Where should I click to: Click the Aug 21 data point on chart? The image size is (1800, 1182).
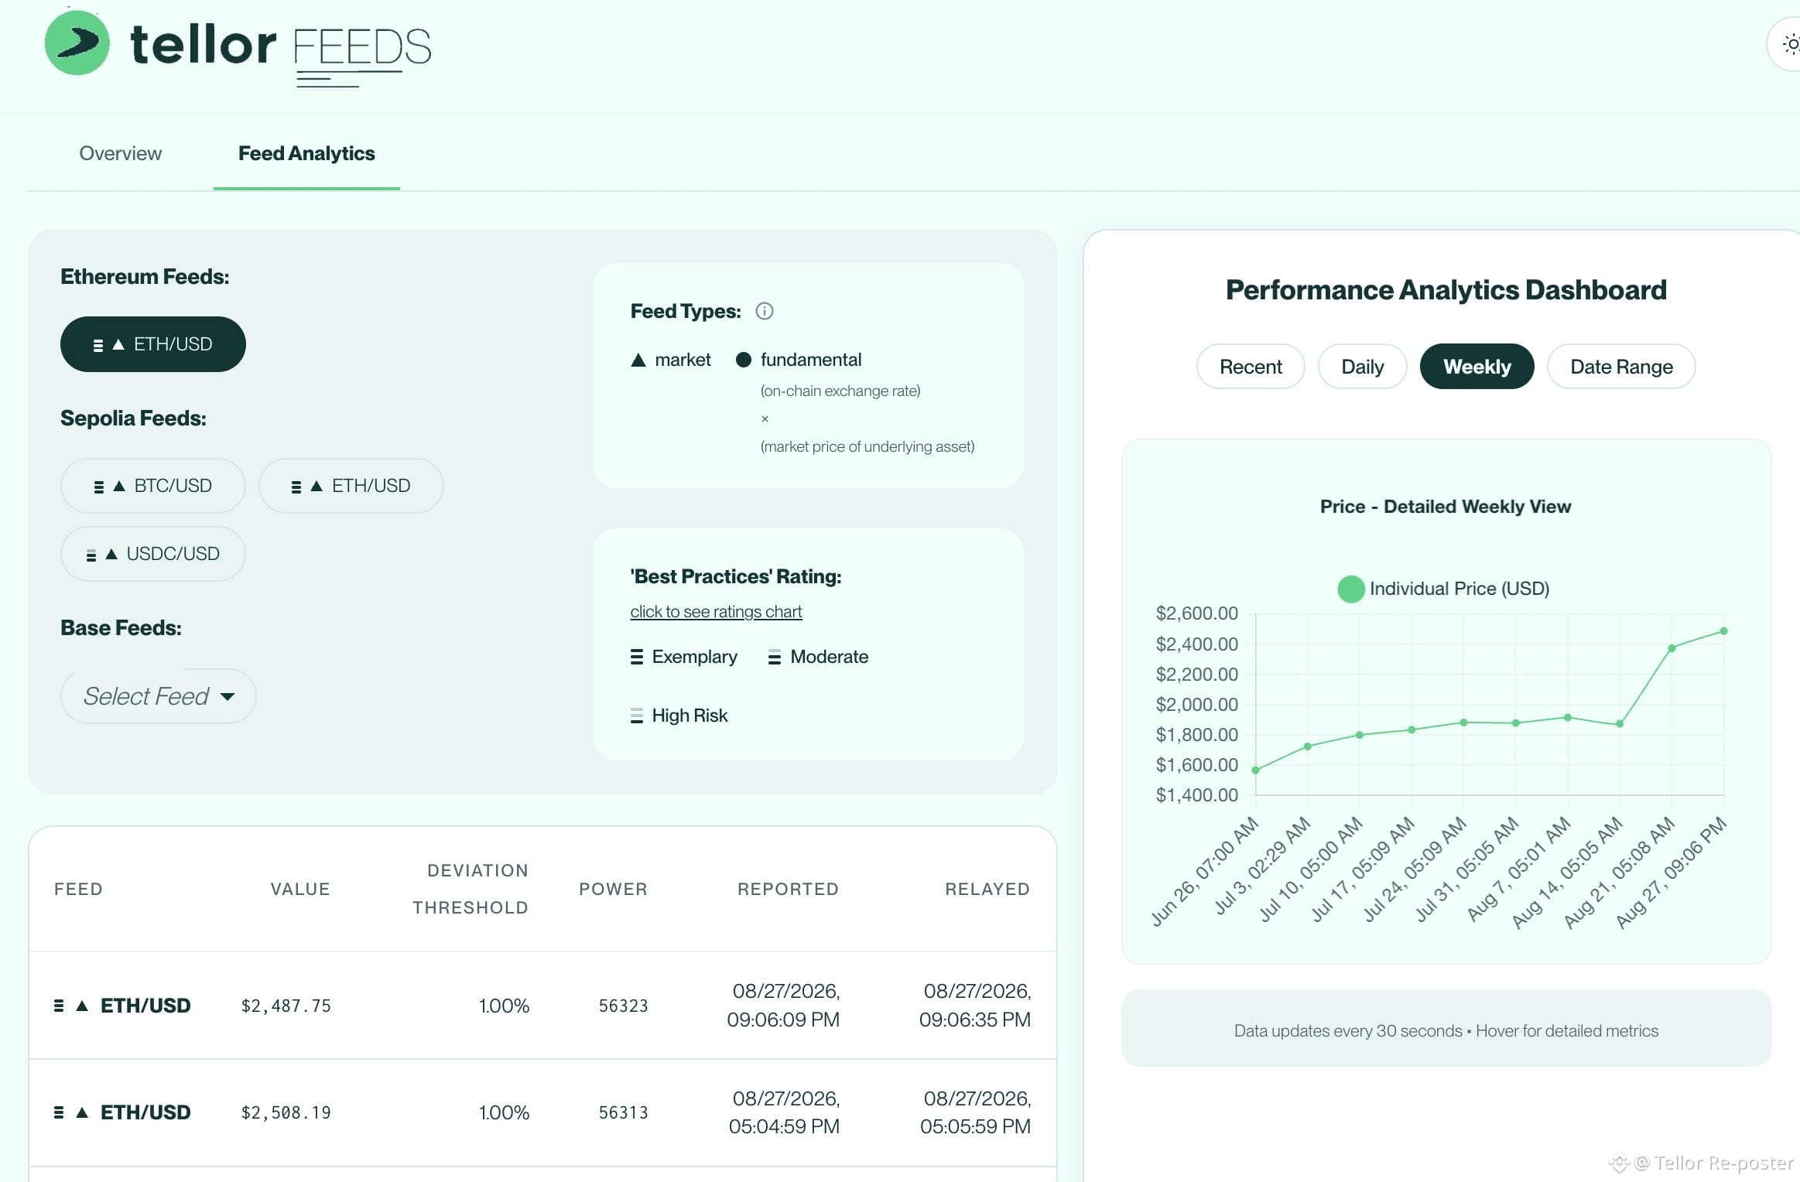(x=1672, y=648)
